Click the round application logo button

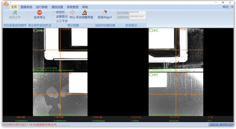(x=5, y=4)
